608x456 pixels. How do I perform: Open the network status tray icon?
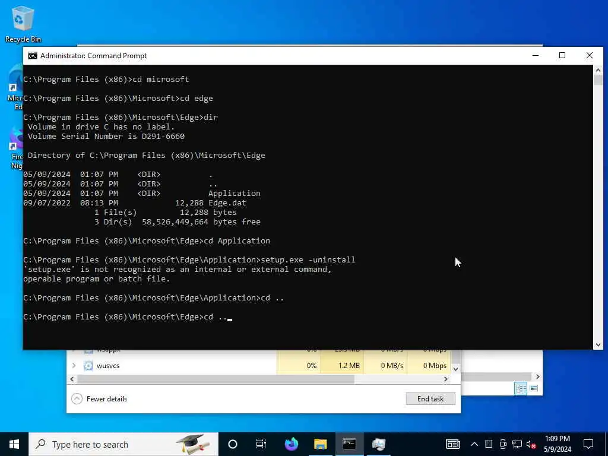pyautogui.click(x=517, y=444)
